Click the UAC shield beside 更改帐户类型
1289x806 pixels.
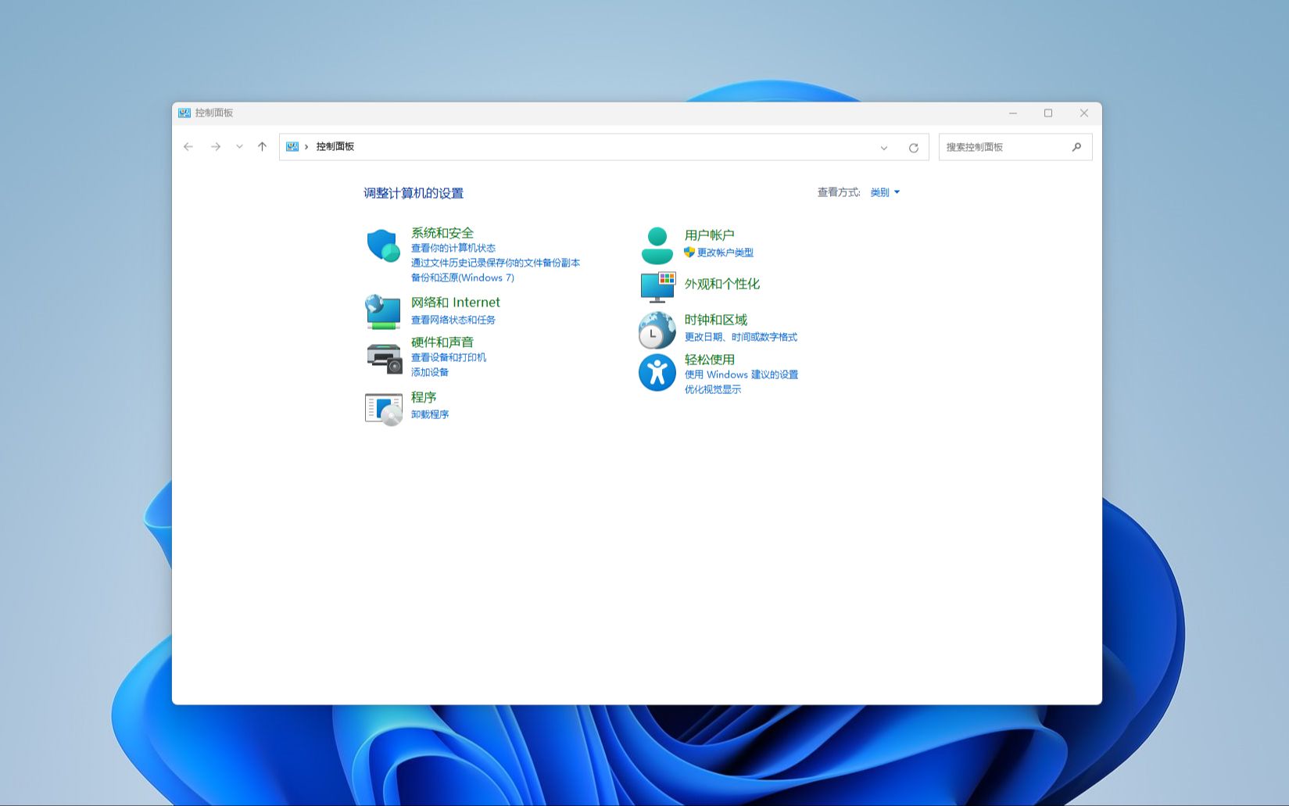point(689,253)
